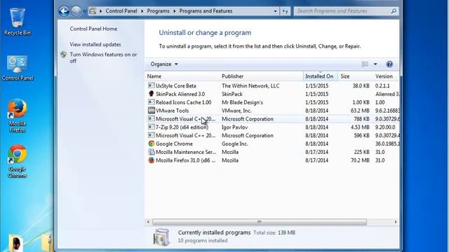Screen dimensions: 449x252
Task: Select the UxStyle Core Beta name
Action: [x=176, y=85]
